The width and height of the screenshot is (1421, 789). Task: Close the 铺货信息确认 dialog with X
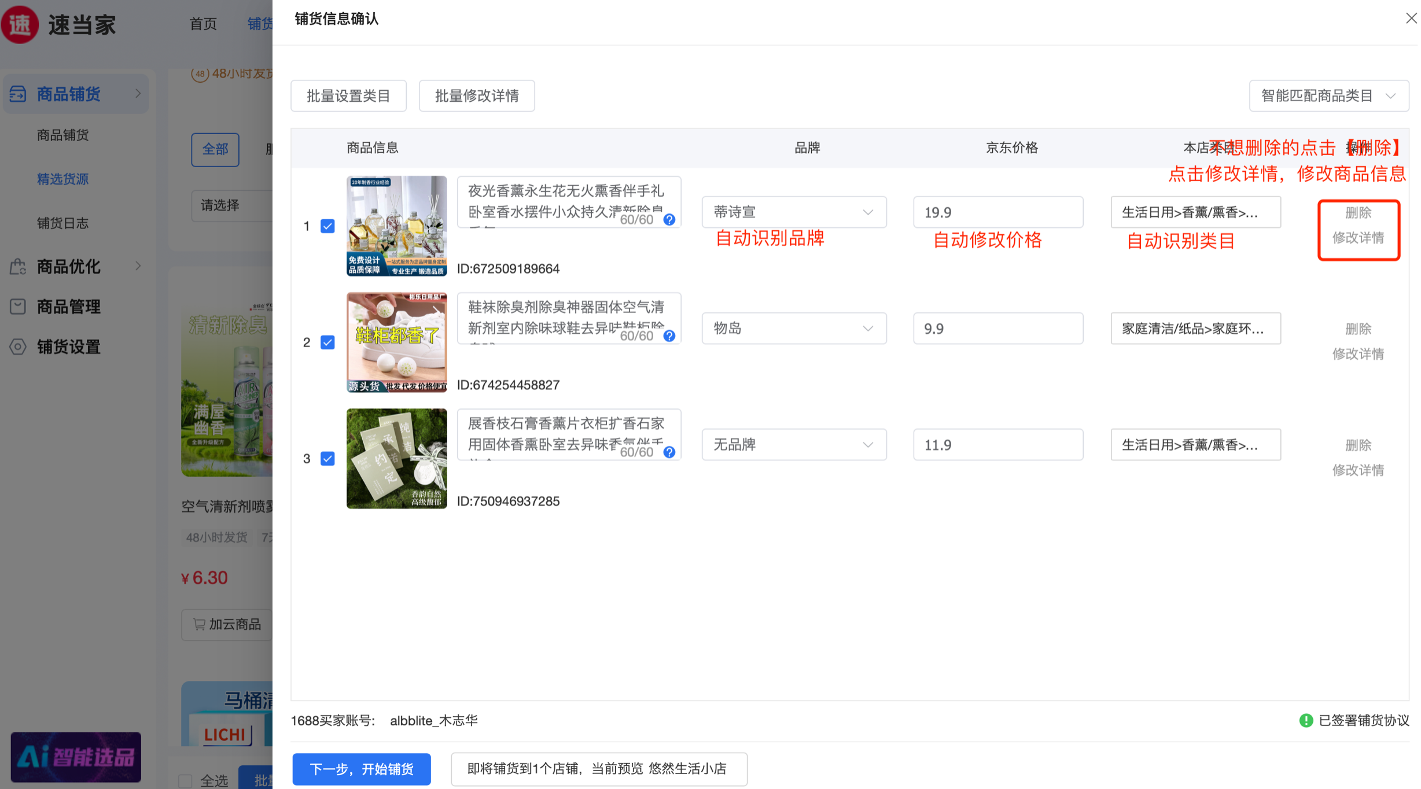pyautogui.click(x=1411, y=19)
